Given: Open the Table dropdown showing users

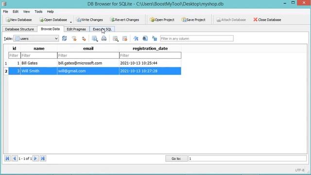Looking at the screenshot, I should (36, 38).
